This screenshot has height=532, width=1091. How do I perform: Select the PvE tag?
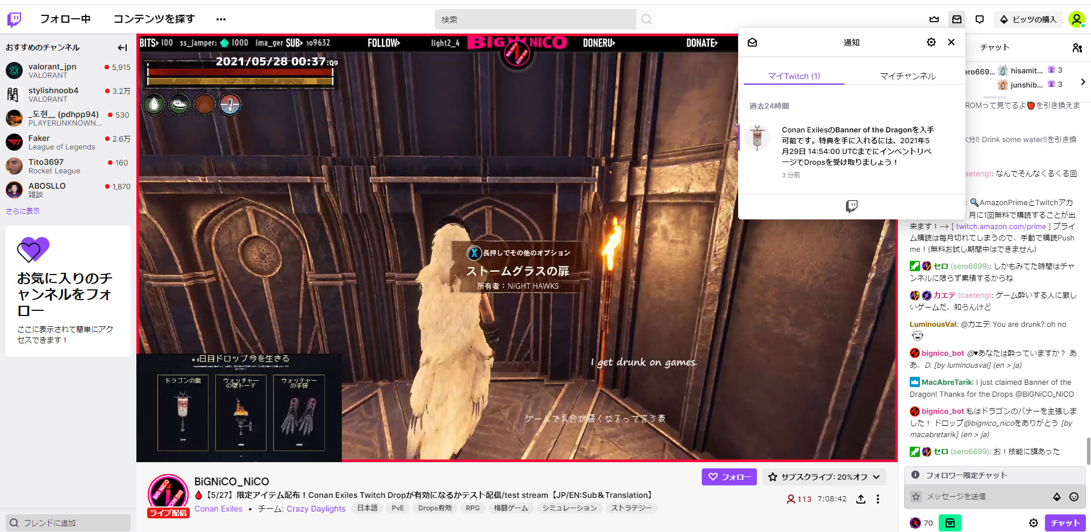(x=398, y=508)
